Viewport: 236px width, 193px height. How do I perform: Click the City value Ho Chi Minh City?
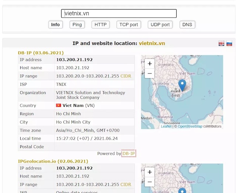pyautogui.click(x=73, y=122)
